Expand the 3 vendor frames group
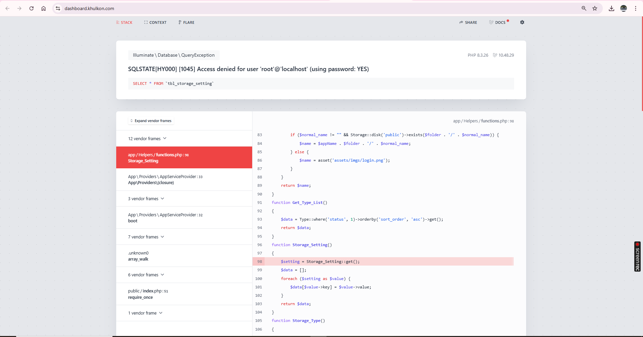 coord(146,199)
